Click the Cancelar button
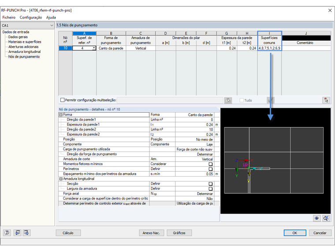 click(320, 233)
